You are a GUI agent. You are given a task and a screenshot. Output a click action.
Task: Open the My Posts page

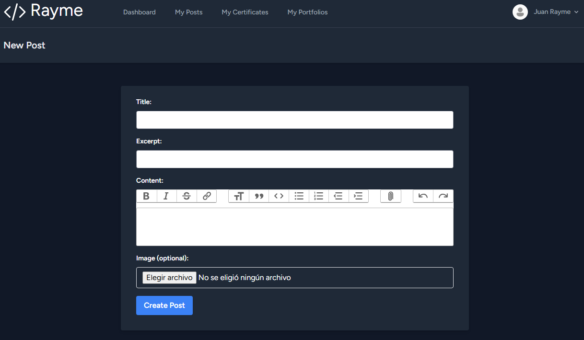coord(188,12)
